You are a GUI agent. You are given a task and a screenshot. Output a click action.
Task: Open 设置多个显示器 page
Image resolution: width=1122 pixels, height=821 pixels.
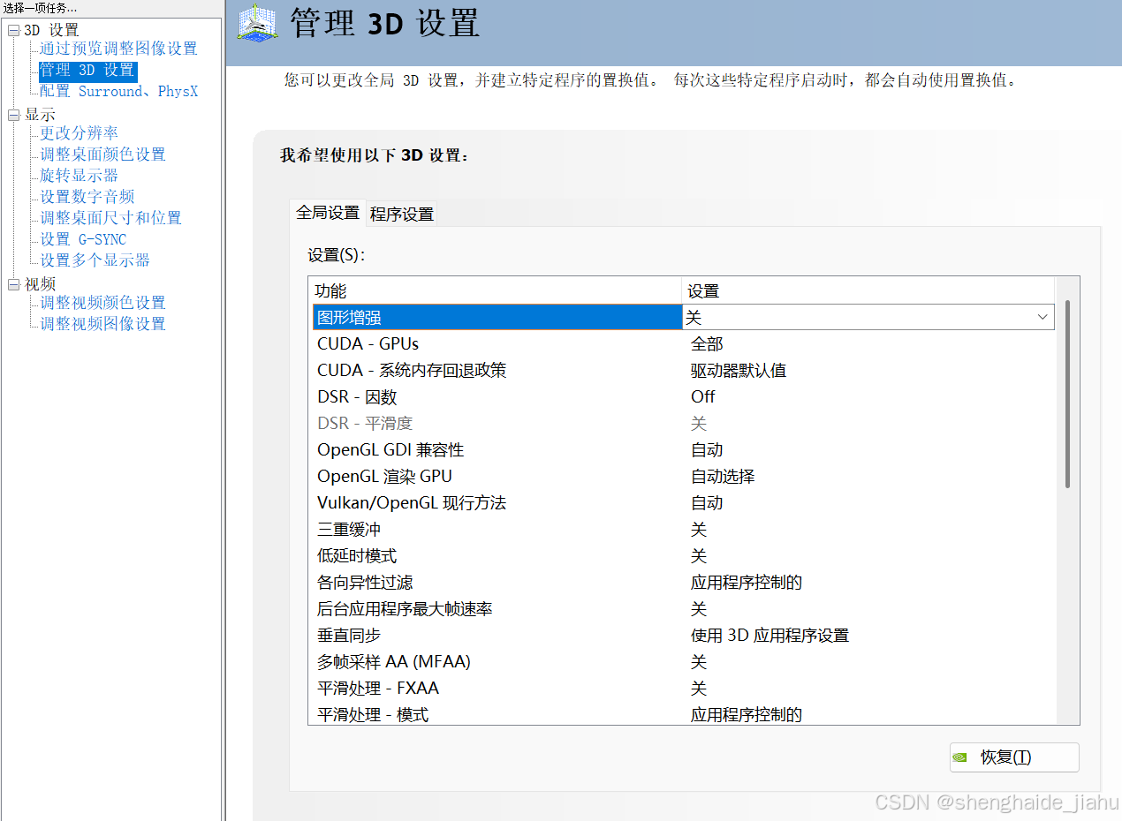(95, 260)
